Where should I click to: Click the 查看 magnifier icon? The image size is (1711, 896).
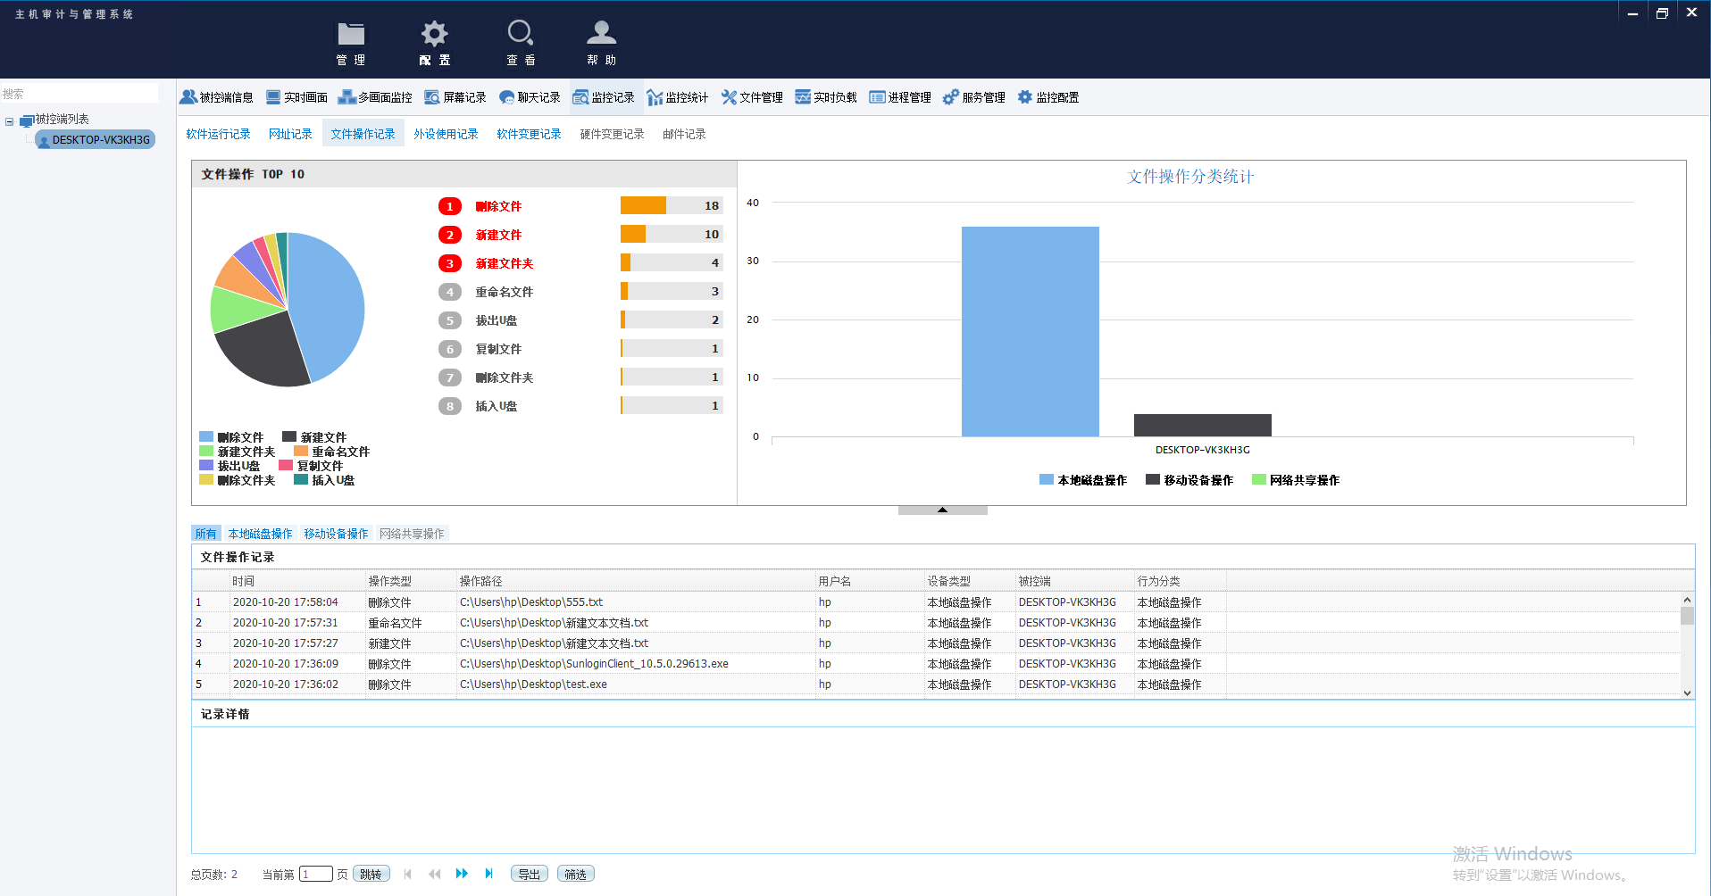(520, 35)
